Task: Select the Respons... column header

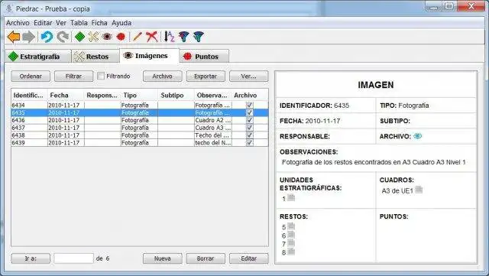Action: [x=102, y=96]
